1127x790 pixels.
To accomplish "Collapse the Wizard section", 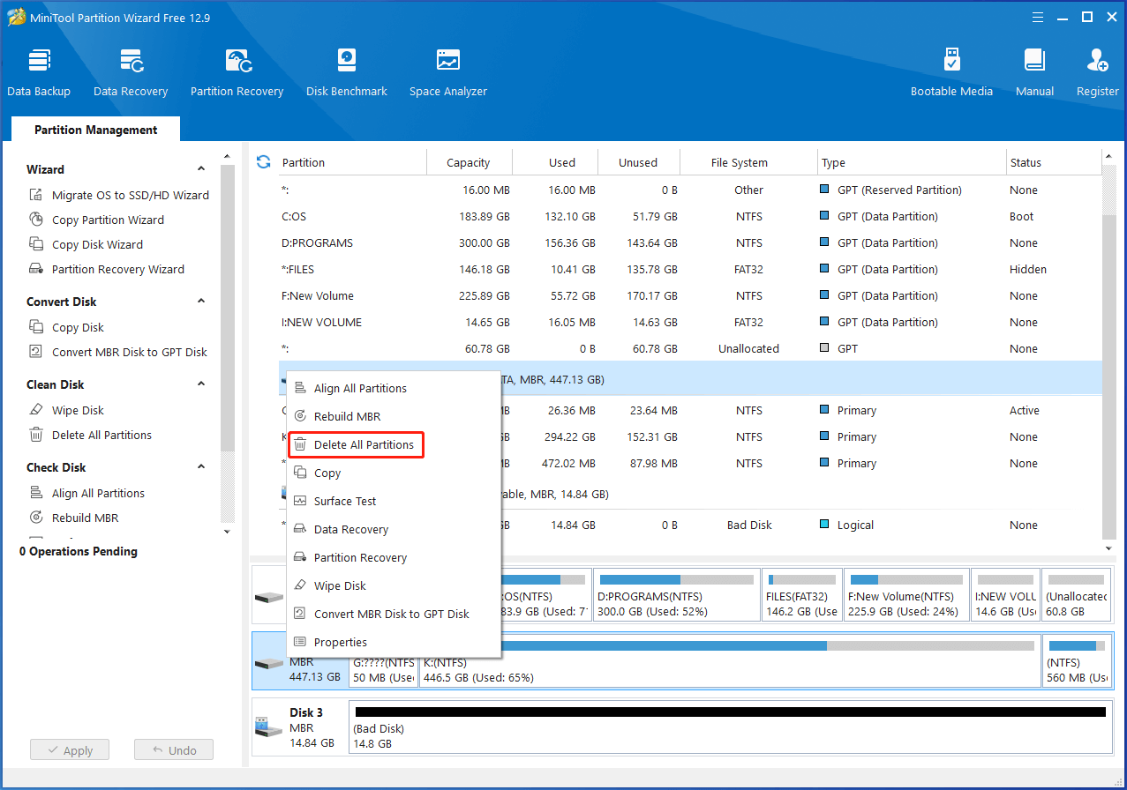I will point(201,169).
